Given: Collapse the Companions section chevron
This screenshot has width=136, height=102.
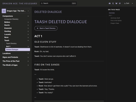Looking at the screenshot, I should click(x=28, y=16).
